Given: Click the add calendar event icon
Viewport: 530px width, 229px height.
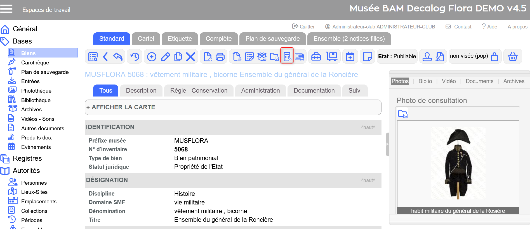Looking at the screenshot, I should (350, 57).
